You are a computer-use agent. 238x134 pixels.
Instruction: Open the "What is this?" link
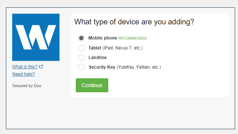pos(25,67)
